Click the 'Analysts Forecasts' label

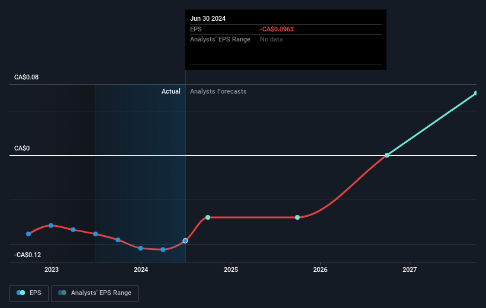click(x=218, y=91)
